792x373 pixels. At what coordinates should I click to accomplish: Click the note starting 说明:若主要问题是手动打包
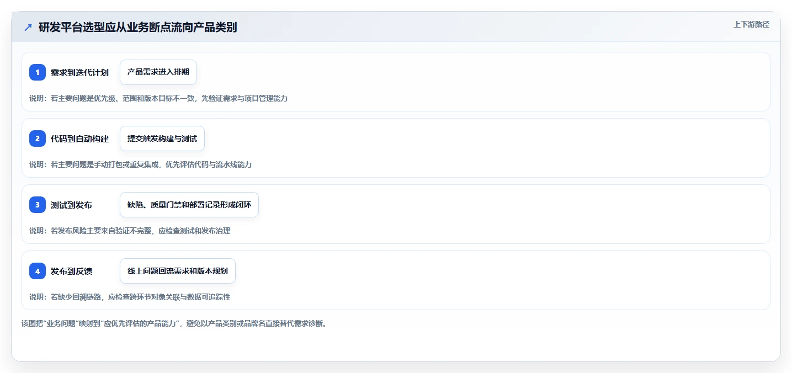click(x=141, y=164)
